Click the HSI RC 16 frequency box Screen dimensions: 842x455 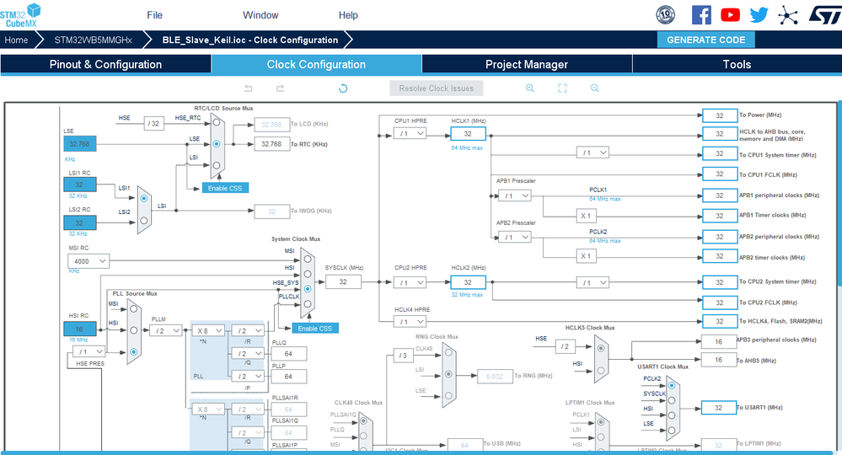(79, 329)
